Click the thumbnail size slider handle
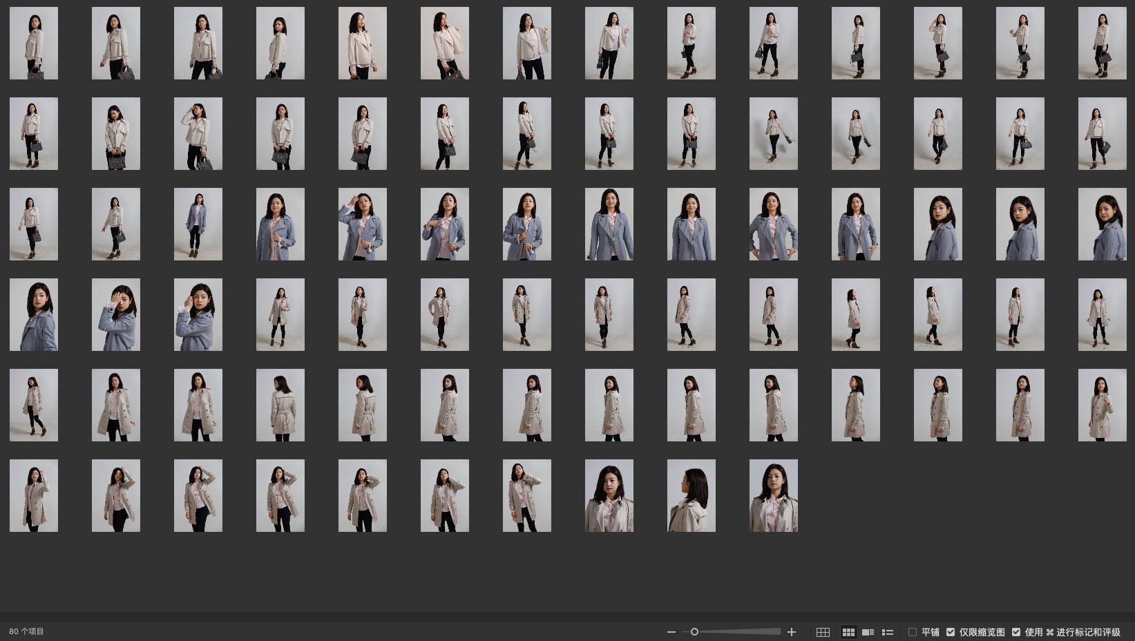The image size is (1135, 641). [694, 632]
